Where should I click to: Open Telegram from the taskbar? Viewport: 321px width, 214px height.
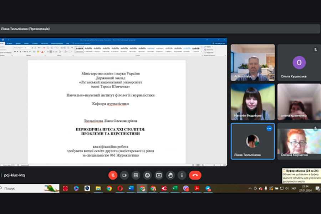[x=208, y=188]
